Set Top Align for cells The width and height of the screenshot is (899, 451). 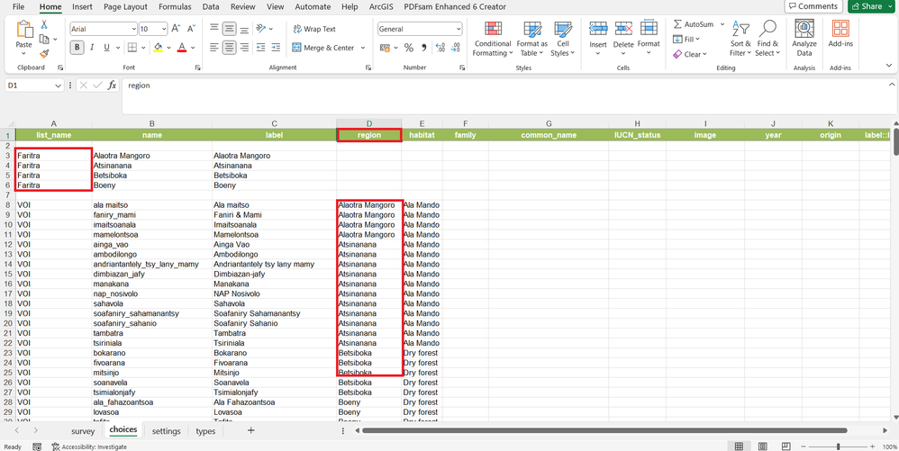tap(213, 29)
